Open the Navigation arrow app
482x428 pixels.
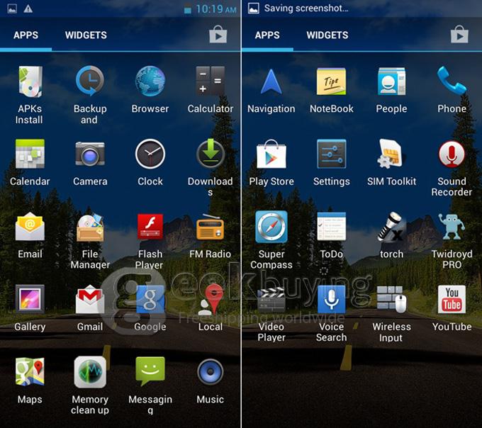click(x=271, y=82)
